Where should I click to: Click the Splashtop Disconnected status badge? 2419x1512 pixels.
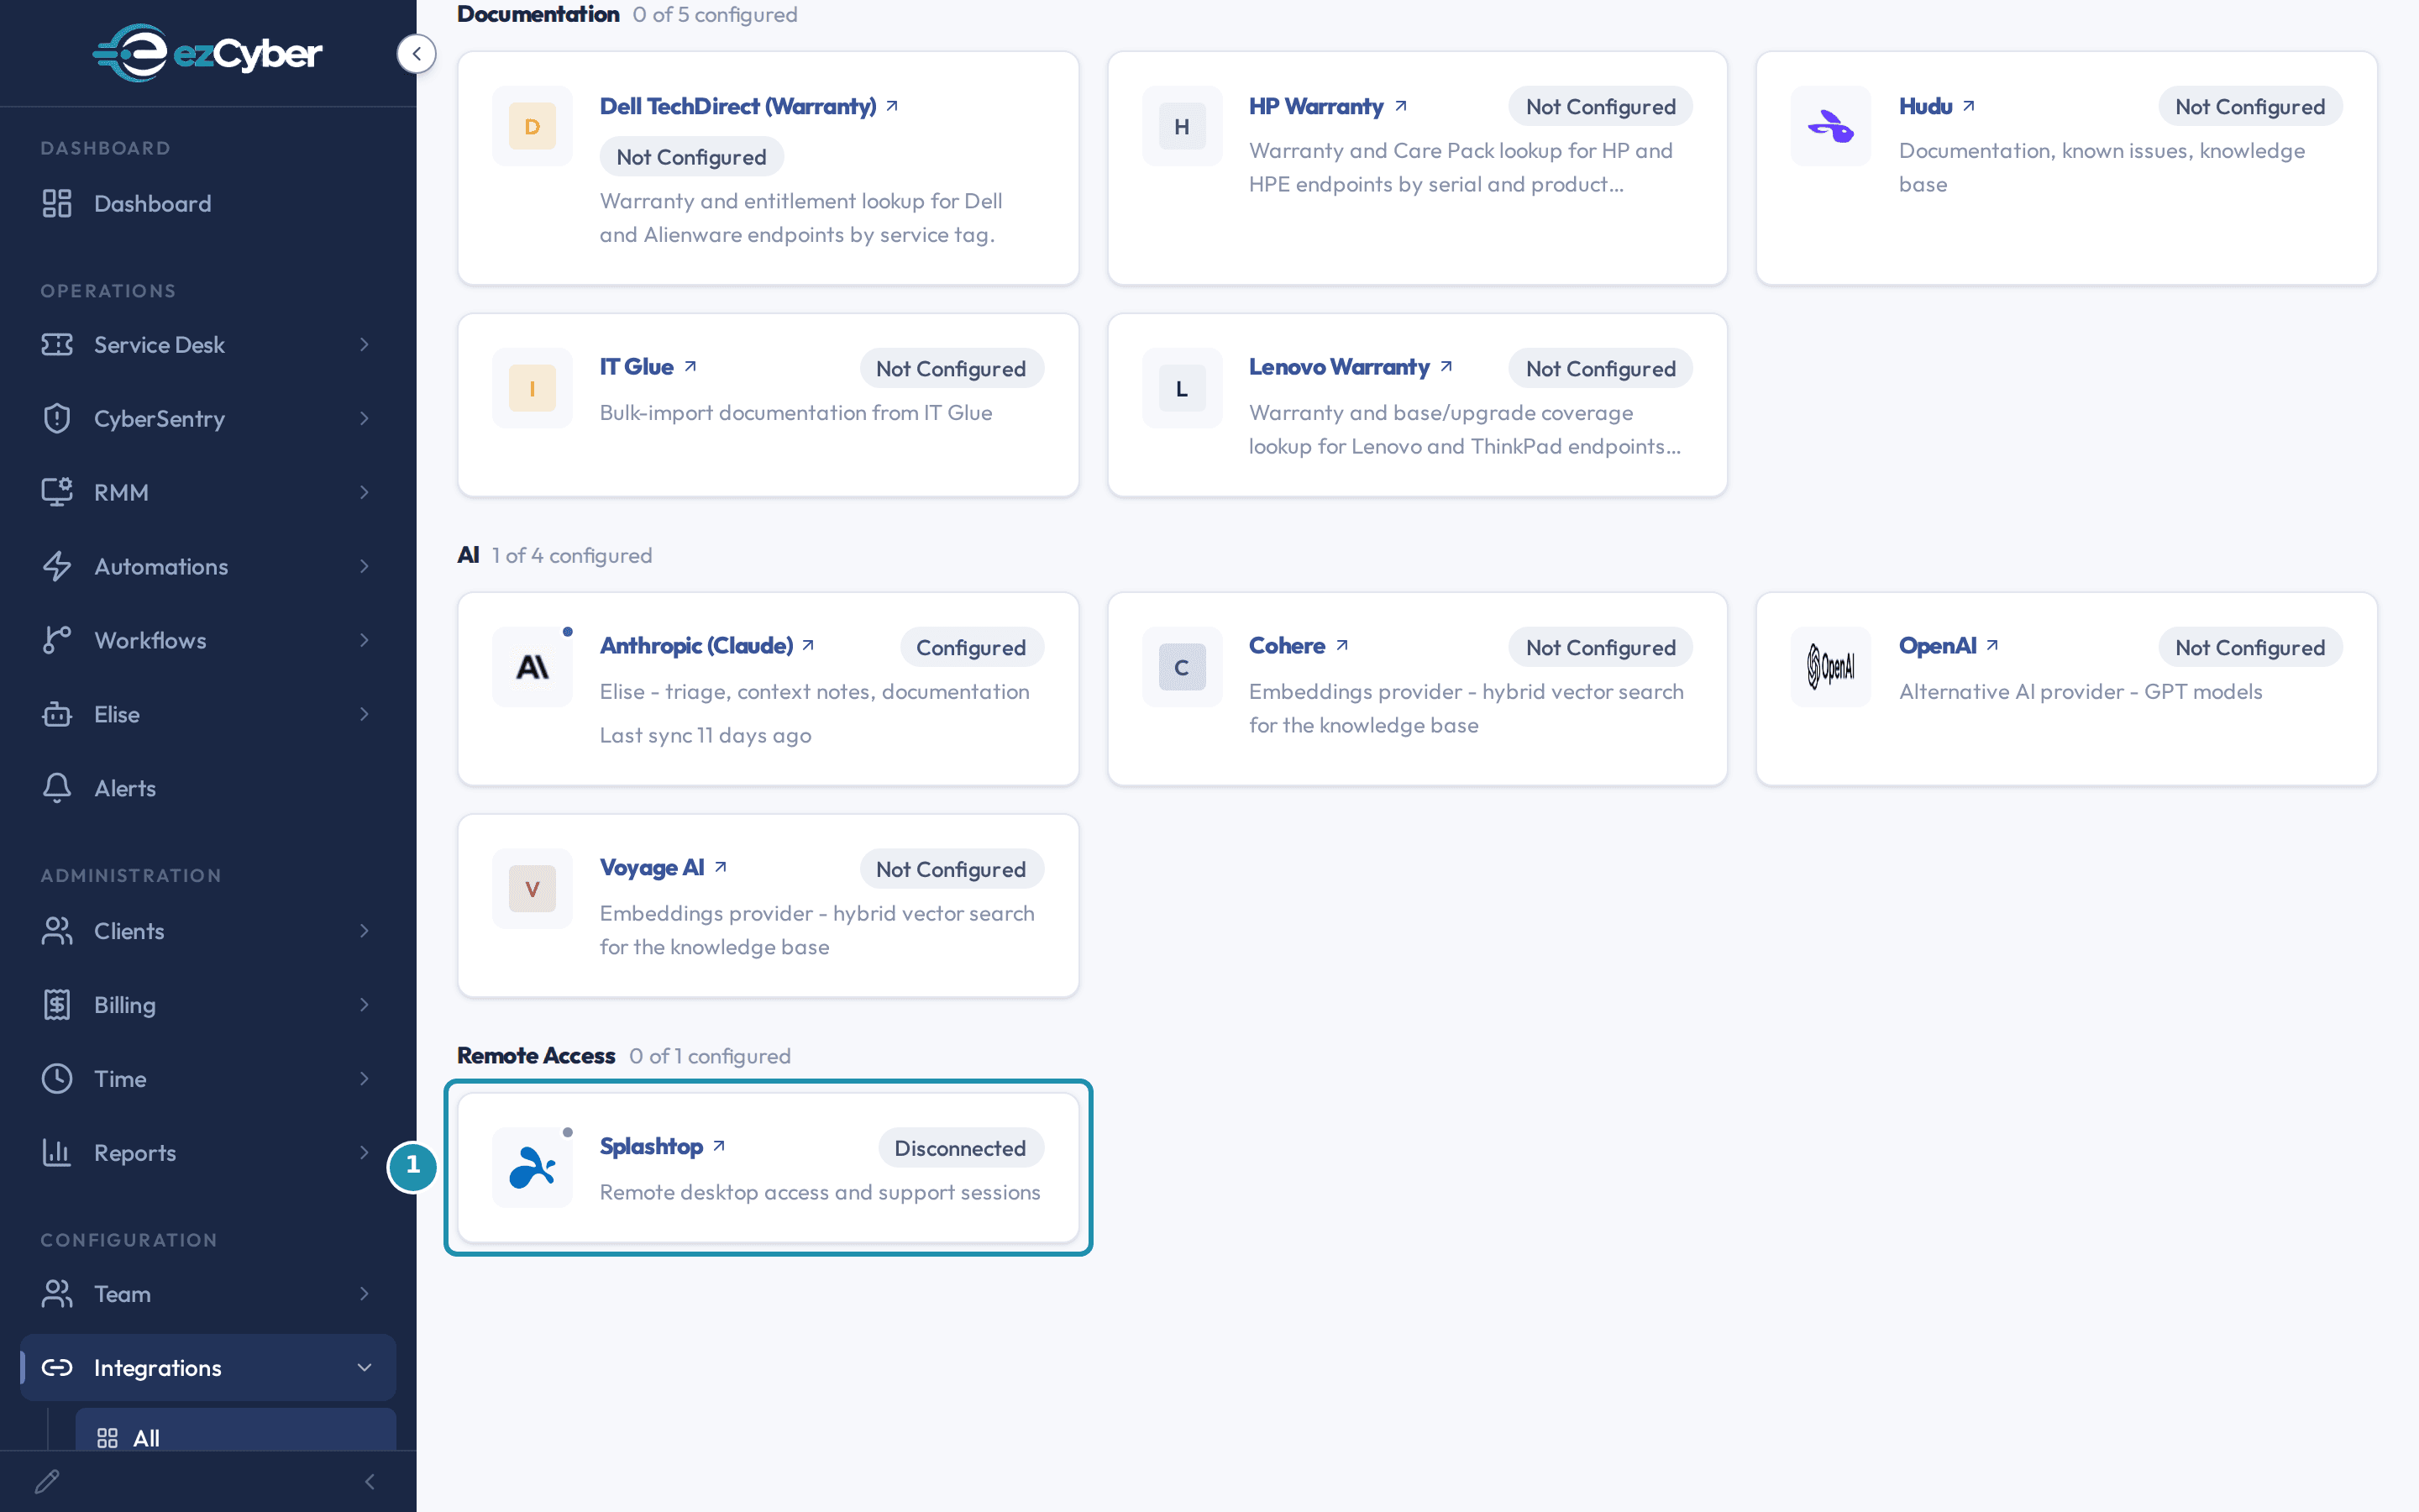click(961, 1148)
